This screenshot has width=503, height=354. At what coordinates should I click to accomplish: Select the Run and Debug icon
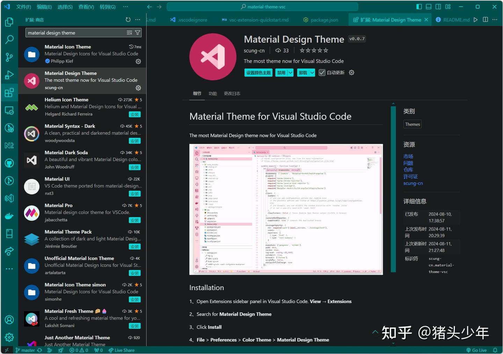click(x=9, y=75)
